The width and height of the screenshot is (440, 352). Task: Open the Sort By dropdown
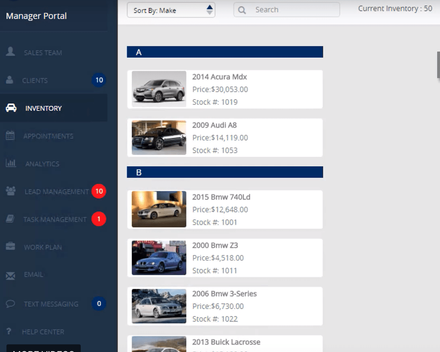(171, 10)
